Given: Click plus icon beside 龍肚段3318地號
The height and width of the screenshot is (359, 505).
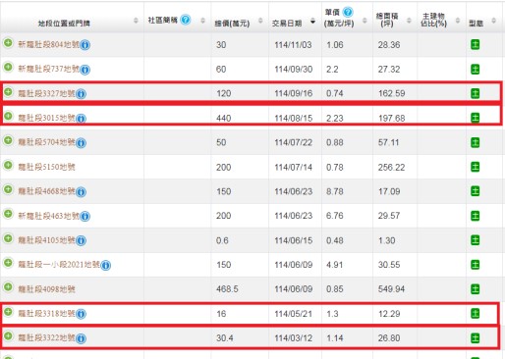Looking at the screenshot, I should (x=8, y=312).
